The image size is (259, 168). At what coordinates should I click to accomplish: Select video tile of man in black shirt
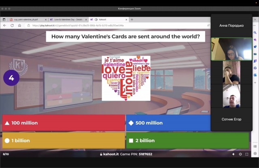(x=231, y=72)
